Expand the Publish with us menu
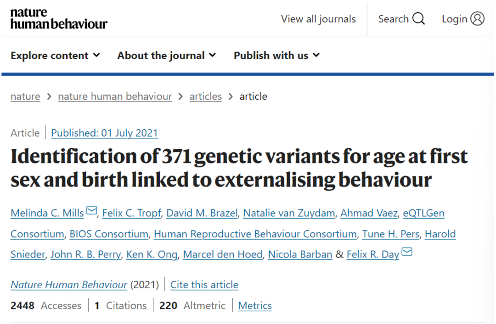This screenshot has height=324, width=496. pyautogui.click(x=276, y=55)
